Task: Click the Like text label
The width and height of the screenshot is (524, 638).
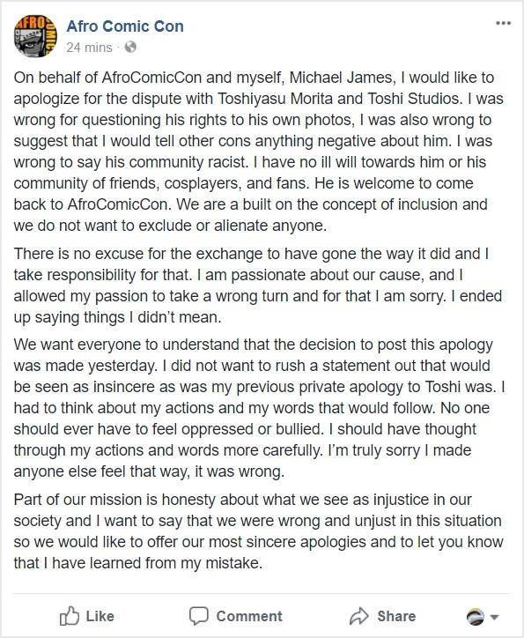Action: coord(100,616)
